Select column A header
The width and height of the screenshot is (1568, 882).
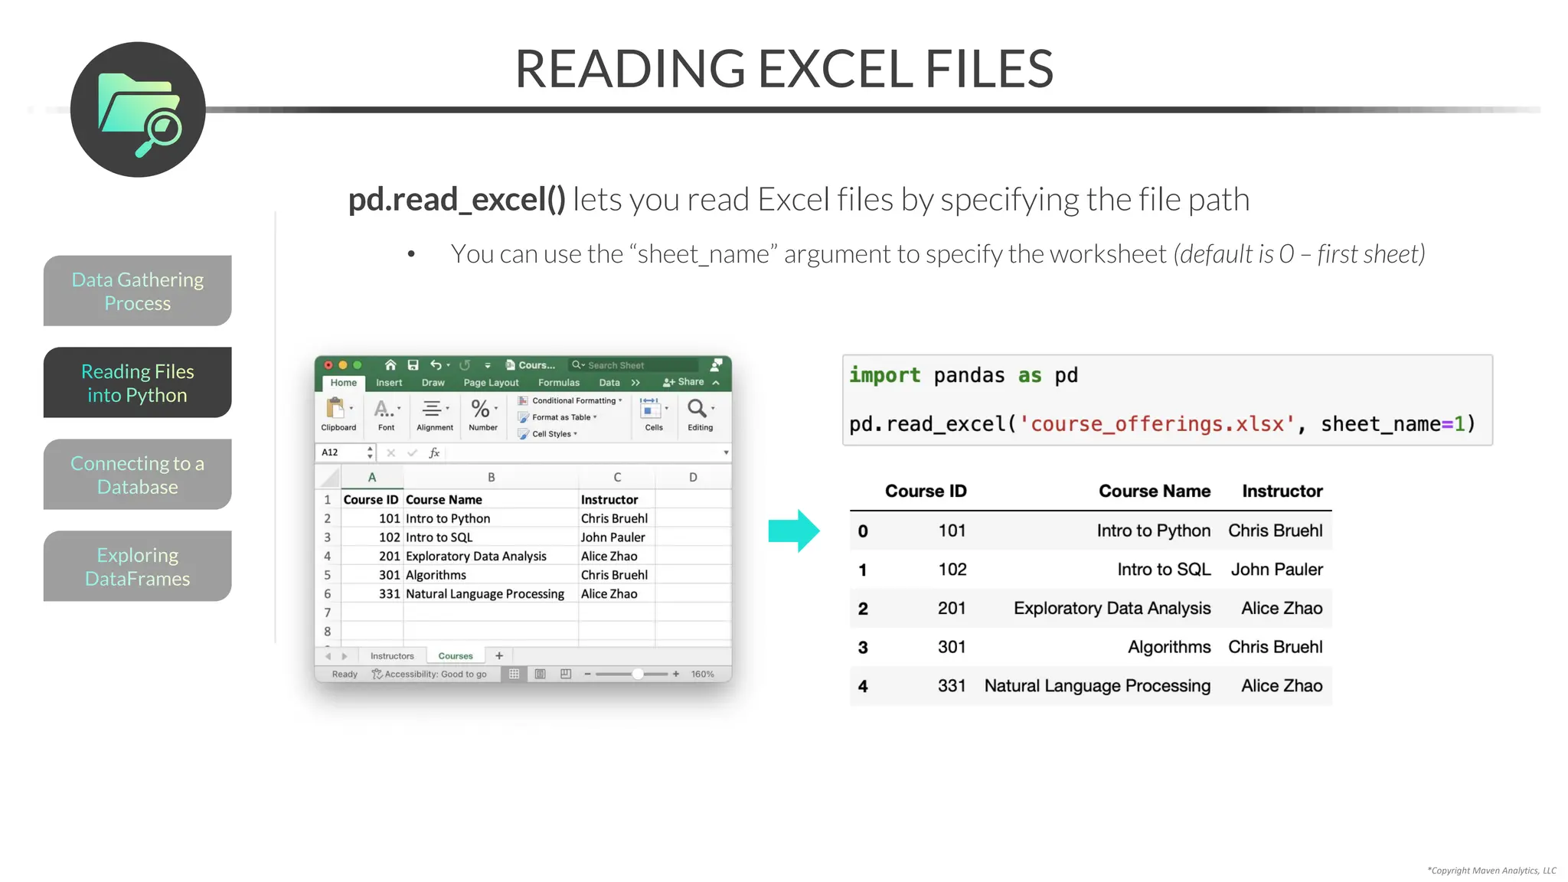372,478
